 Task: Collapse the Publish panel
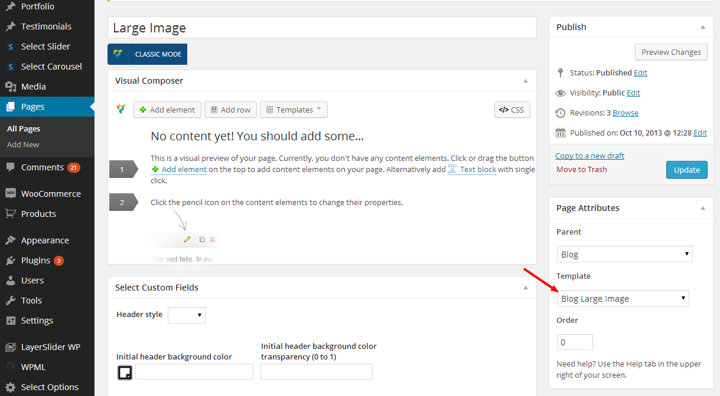702,27
